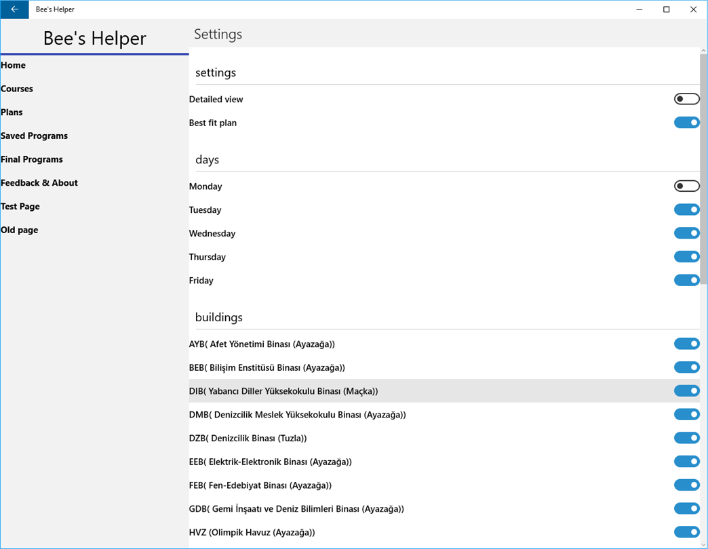Disable the Tuesday switch
Viewport: 708px width, 549px height.
[686, 210]
